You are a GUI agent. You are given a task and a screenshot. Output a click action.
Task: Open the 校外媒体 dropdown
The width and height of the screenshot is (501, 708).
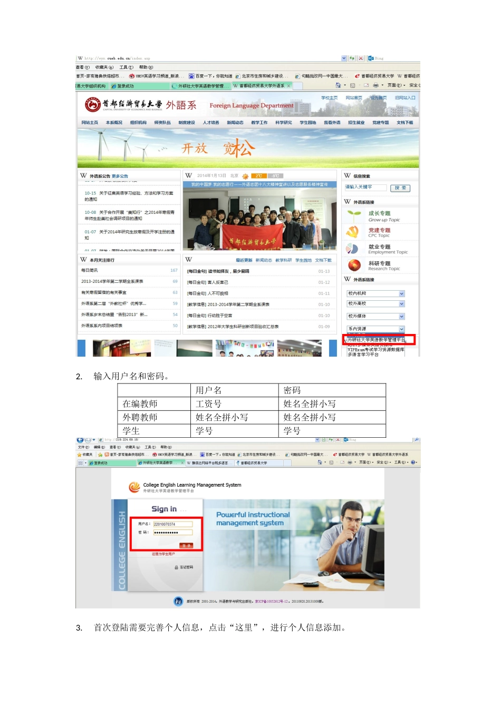[375, 317]
